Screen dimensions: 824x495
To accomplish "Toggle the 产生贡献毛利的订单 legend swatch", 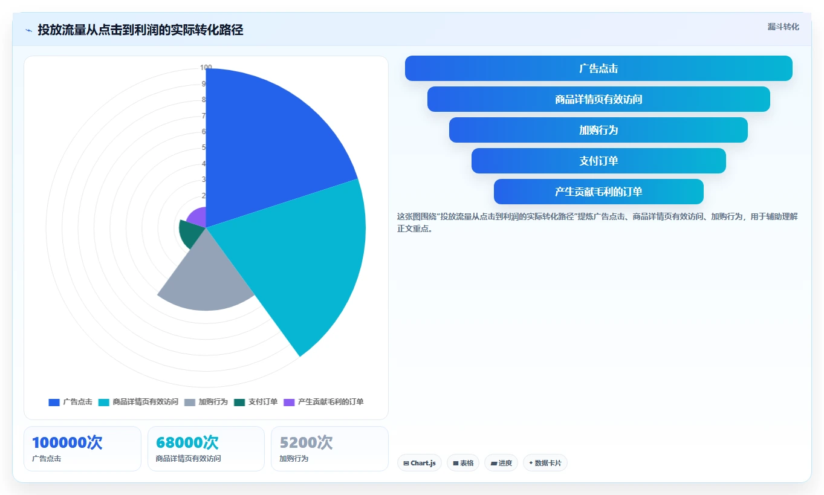I will pyautogui.click(x=289, y=402).
